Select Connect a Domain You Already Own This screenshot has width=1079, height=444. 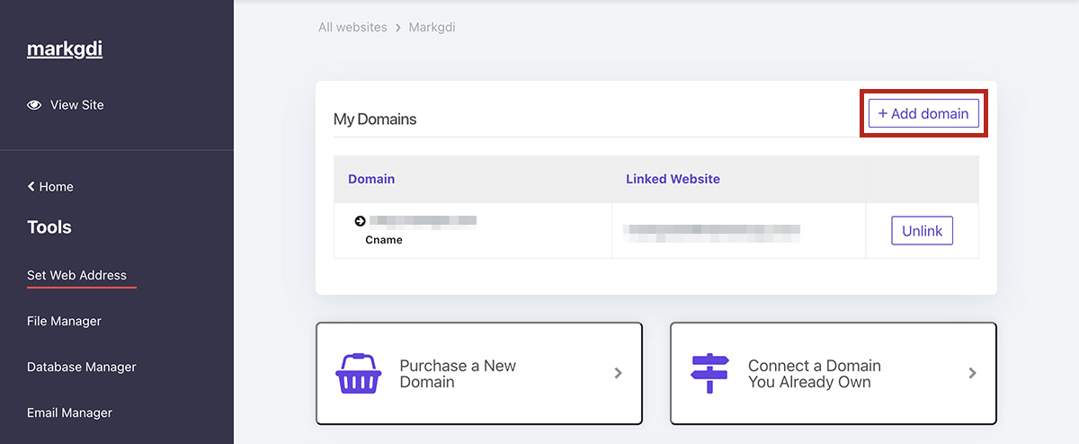[x=814, y=374]
